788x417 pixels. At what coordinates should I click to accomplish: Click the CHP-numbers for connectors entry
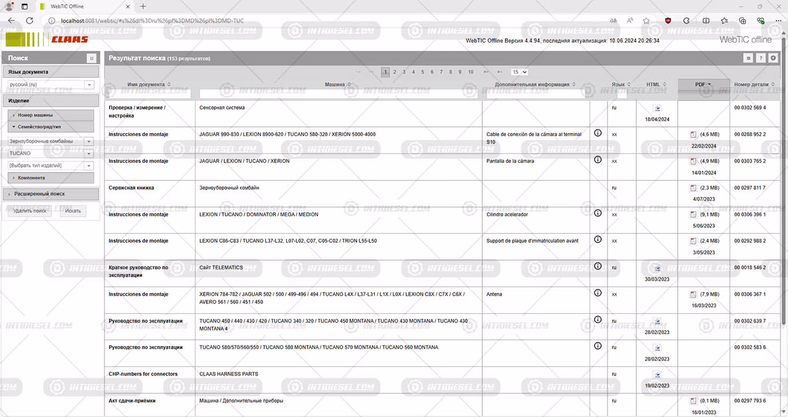pos(143,374)
